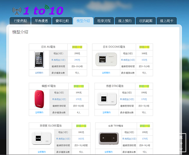Click 早鳥租金(1日) in the DOCOMO table
The width and height of the screenshot is (189, 155).
[x=128, y=60]
